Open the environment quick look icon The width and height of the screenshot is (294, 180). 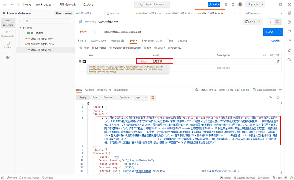click(289, 13)
